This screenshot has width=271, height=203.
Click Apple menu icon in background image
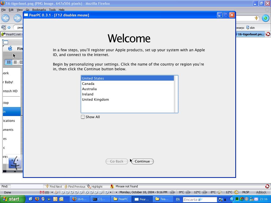(10, 48)
